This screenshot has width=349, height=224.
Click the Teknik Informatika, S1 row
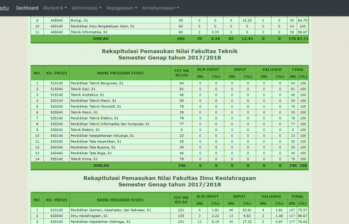tap(90, 31)
